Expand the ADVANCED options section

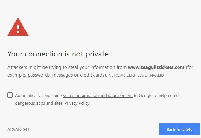point(18,130)
